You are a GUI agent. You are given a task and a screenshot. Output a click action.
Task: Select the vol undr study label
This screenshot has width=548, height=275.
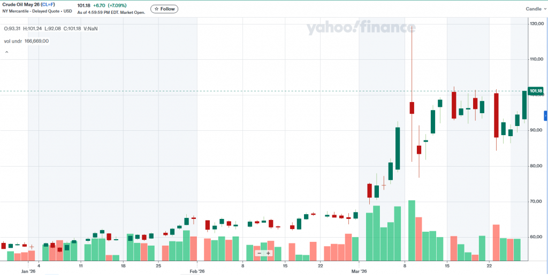13,41
